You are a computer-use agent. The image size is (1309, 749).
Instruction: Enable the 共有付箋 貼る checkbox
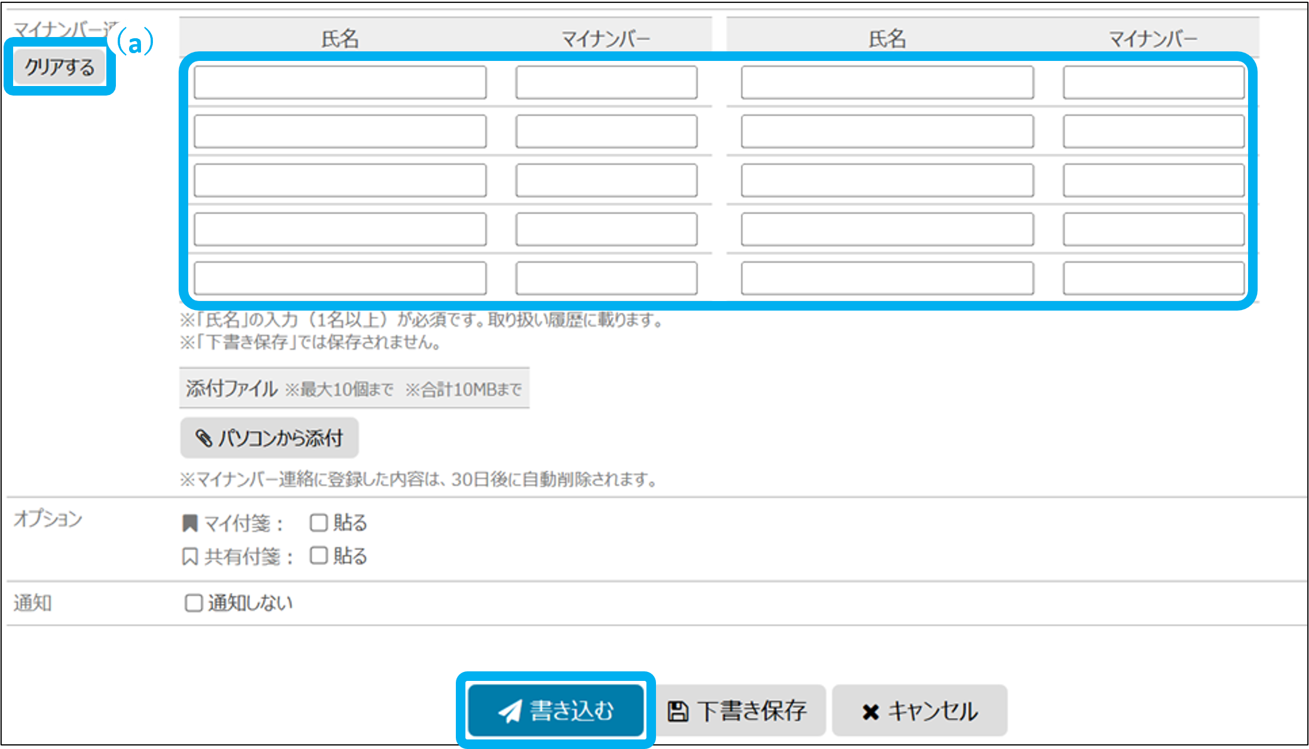[x=318, y=555]
